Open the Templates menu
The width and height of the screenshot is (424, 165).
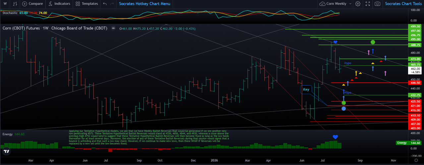pos(87,4)
